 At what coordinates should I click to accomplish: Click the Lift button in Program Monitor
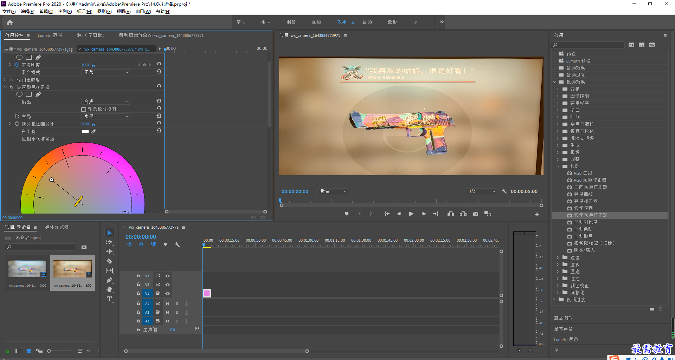[x=451, y=214]
